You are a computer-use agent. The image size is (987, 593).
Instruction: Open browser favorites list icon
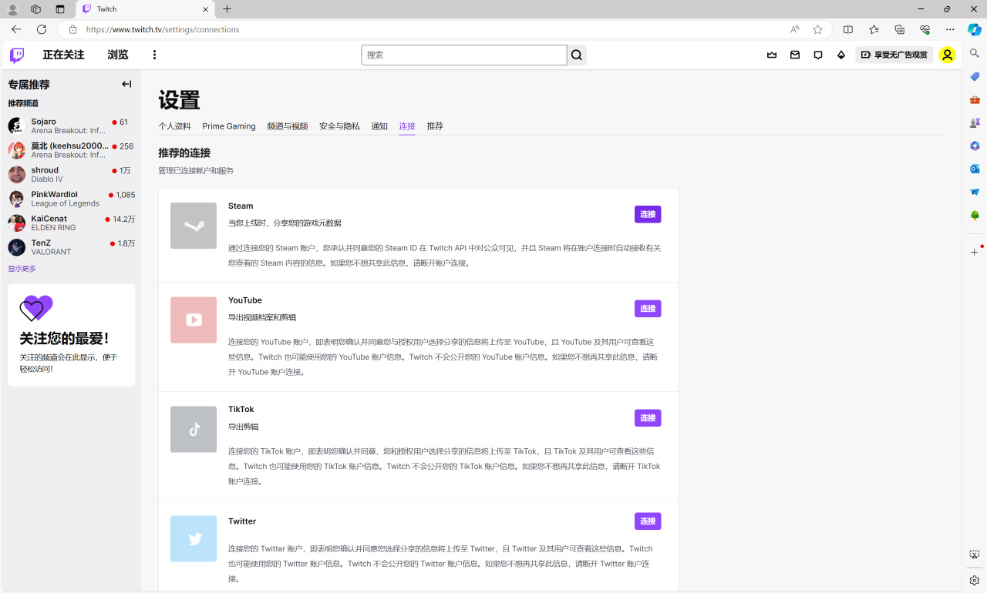(x=874, y=29)
